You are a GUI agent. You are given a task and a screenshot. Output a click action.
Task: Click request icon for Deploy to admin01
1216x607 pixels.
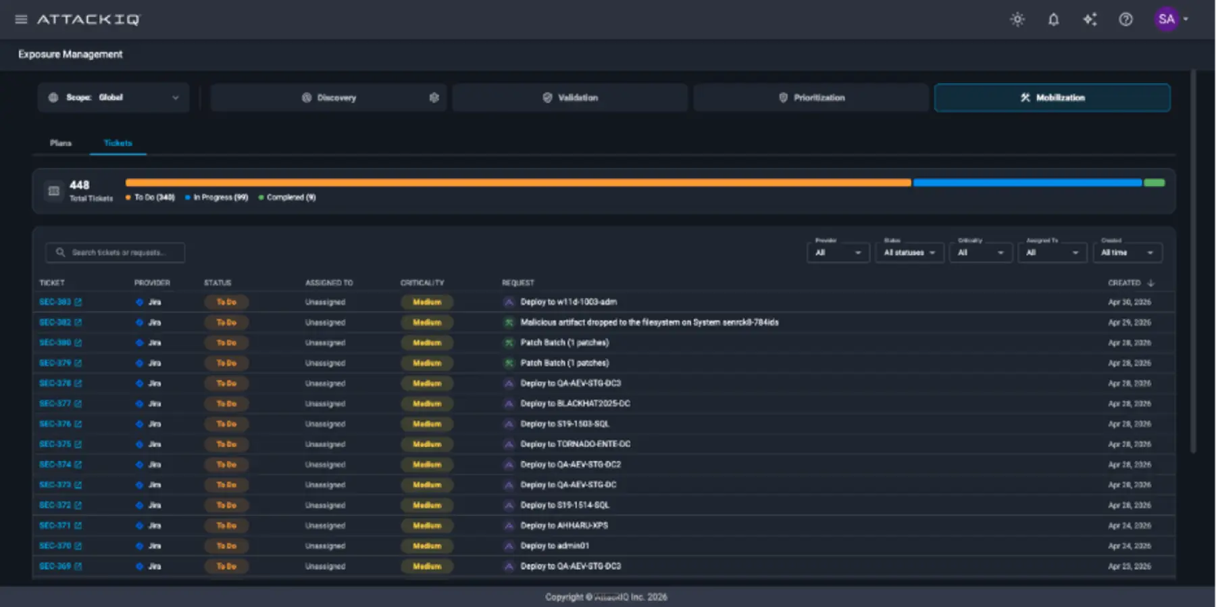pyautogui.click(x=509, y=545)
